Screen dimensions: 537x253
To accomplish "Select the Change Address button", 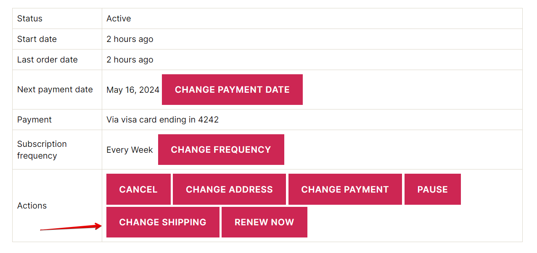I will [x=229, y=189].
